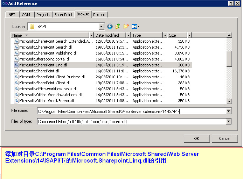This screenshot has width=243, height=179.
Task: Click the file icon beside Microsoft.SharePoint.Search.dll
Action: 16,47
